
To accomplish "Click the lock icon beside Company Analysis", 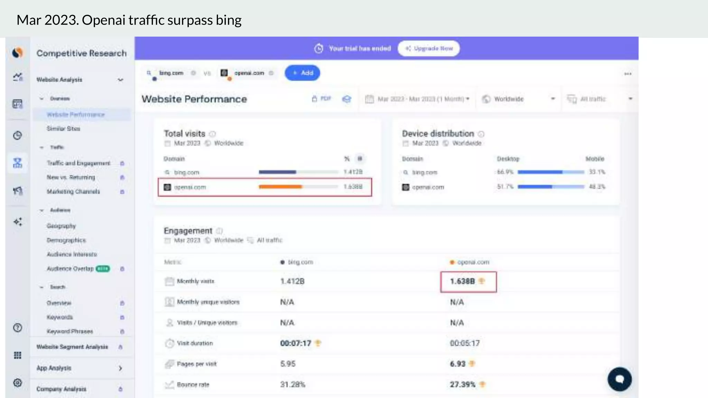I will (x=120, y=389).
